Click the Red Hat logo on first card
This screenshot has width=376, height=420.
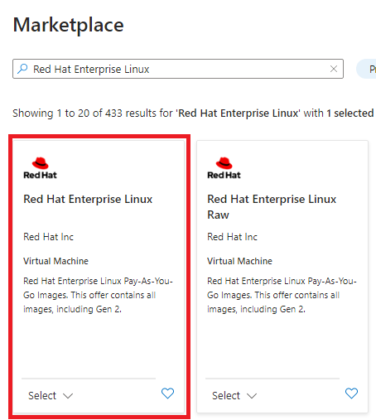coord(40,168)
